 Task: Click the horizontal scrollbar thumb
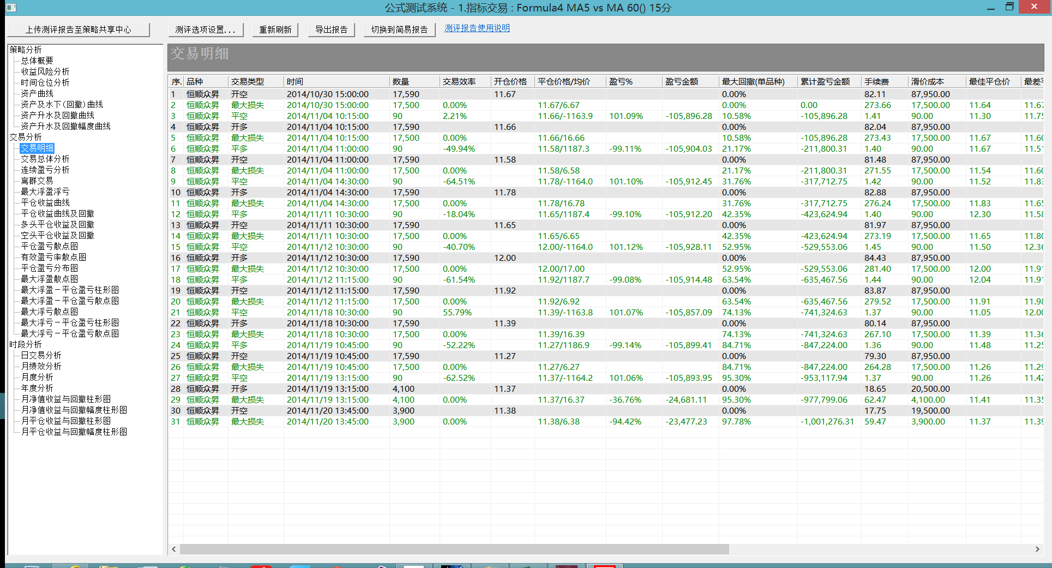454,549
